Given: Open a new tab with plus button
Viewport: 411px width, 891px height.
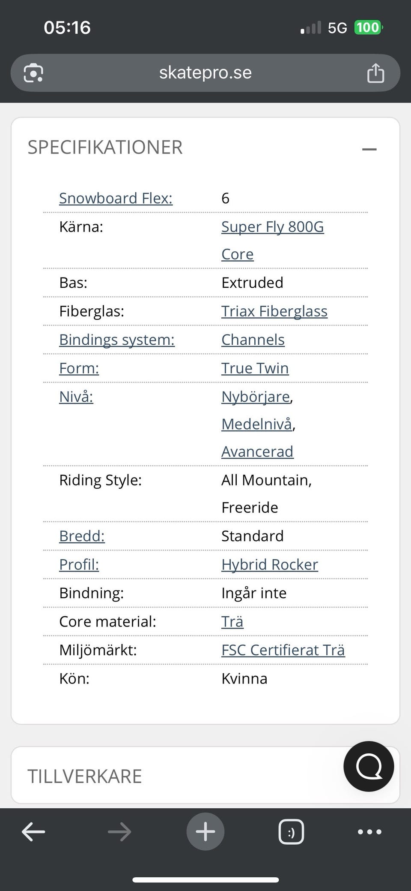Looking at the screenshot, I should [x=205, y=832].
